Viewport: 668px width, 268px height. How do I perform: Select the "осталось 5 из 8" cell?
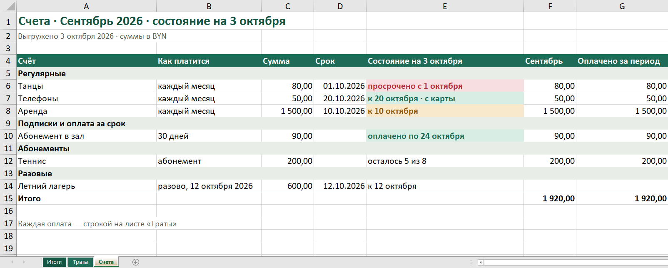[445, 161]
